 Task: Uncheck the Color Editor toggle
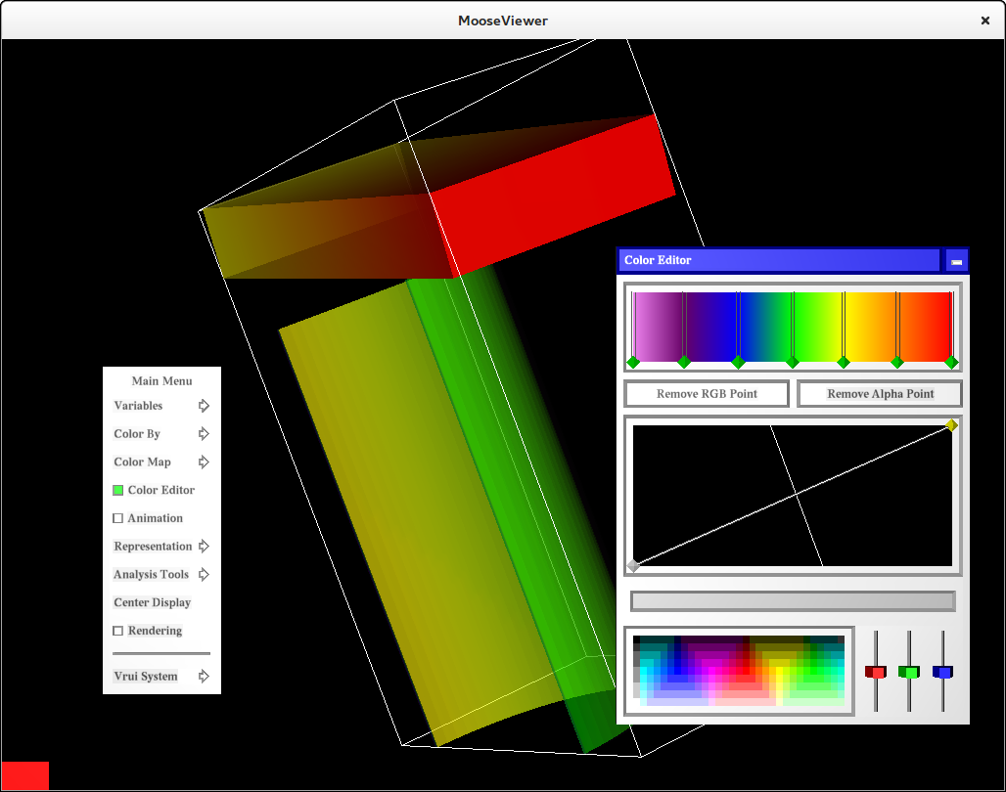(x=118, y=490)
